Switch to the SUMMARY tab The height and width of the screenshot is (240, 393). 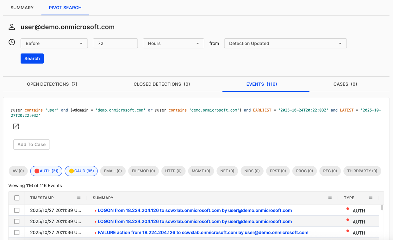tap(22, 8)
